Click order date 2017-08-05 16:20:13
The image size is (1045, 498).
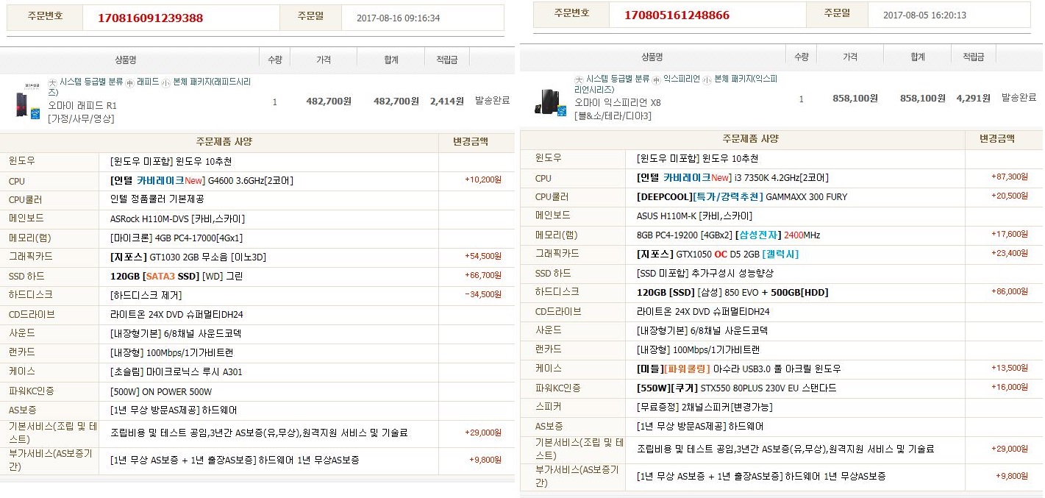tap(924, 15)
